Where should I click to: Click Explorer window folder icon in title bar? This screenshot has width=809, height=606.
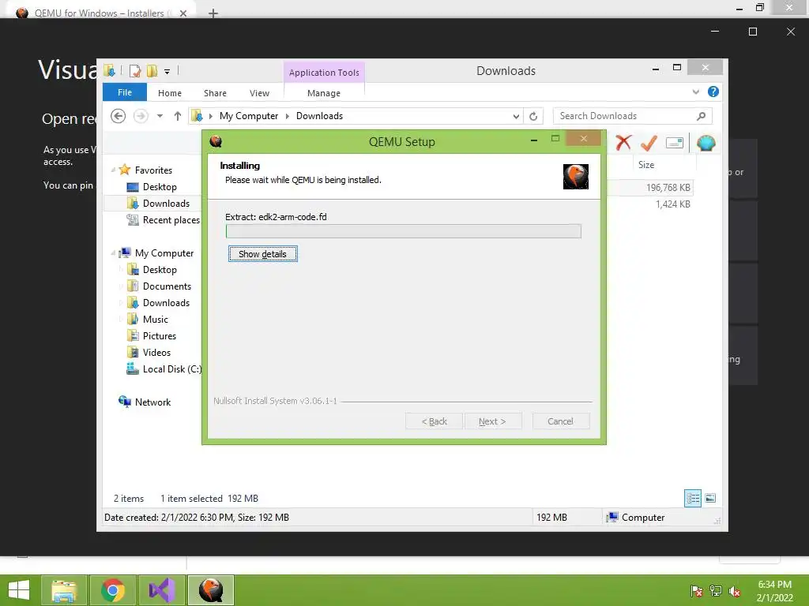(109, 70)
